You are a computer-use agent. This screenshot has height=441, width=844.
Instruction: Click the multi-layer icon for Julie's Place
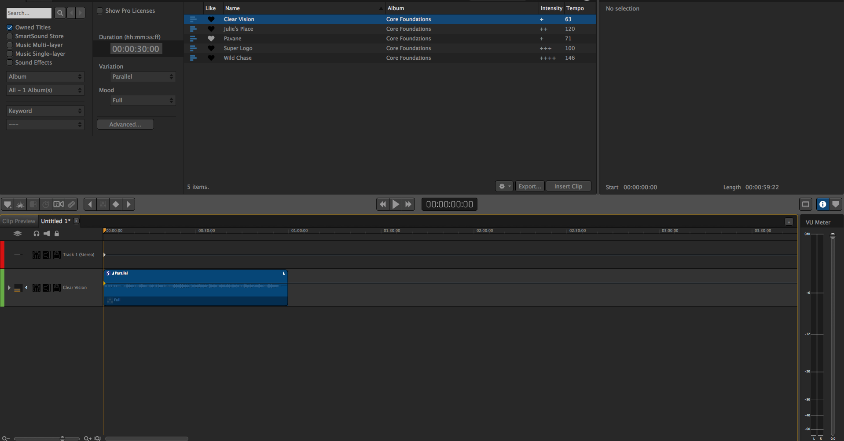click(193, 29)
